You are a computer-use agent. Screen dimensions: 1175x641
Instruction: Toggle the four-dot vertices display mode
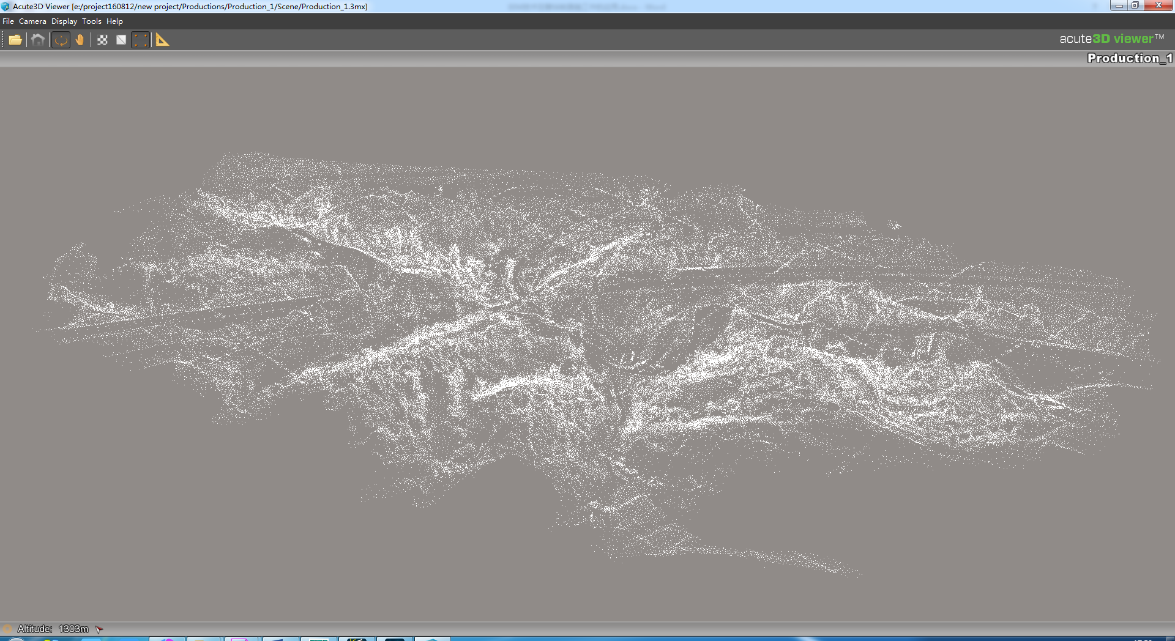tap(141, 40)
